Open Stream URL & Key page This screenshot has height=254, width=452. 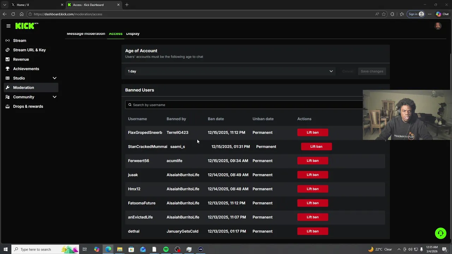point(31,50)
